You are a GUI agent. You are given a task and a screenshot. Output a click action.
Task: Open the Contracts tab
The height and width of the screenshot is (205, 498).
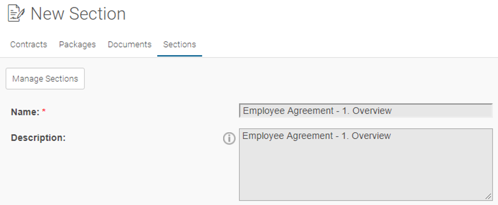pyautogui.click(x=28, y=44)
